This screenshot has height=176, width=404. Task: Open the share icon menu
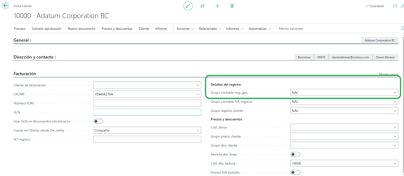[x=203, y=6]
